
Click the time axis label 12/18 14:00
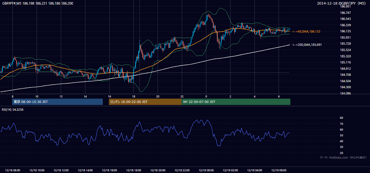coord(85,170)
